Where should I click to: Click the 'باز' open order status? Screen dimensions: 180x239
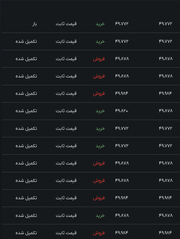(x=35, y=24)
